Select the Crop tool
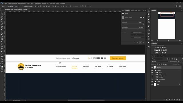Viewport: 183px width, 103px height. coord(2,22)
